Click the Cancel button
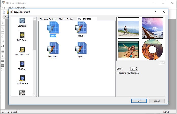 point(157,101)
